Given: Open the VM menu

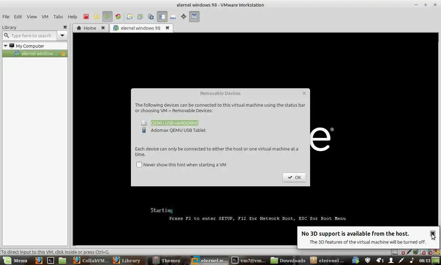Looking at the screenshot, I should [x=45, y=17].
